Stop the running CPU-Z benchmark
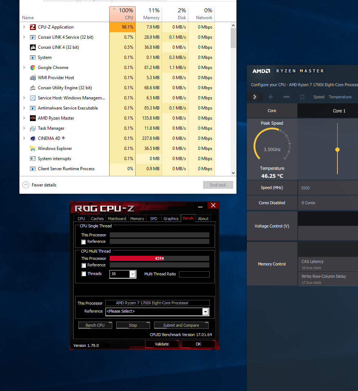 [x=133, y=325]
